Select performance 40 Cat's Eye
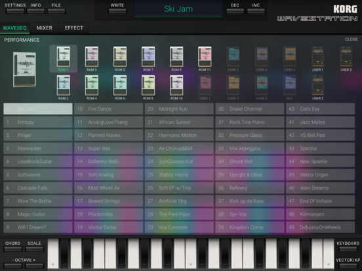 coord(321,109)
